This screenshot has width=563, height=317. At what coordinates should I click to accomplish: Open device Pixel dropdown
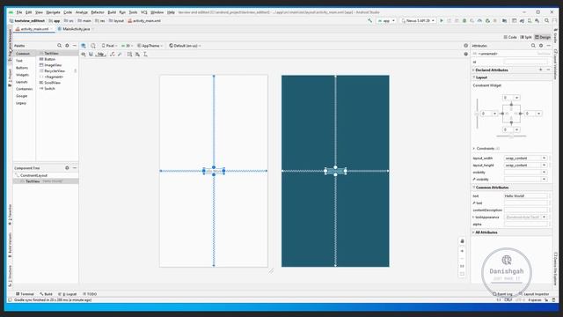point(109,46)
